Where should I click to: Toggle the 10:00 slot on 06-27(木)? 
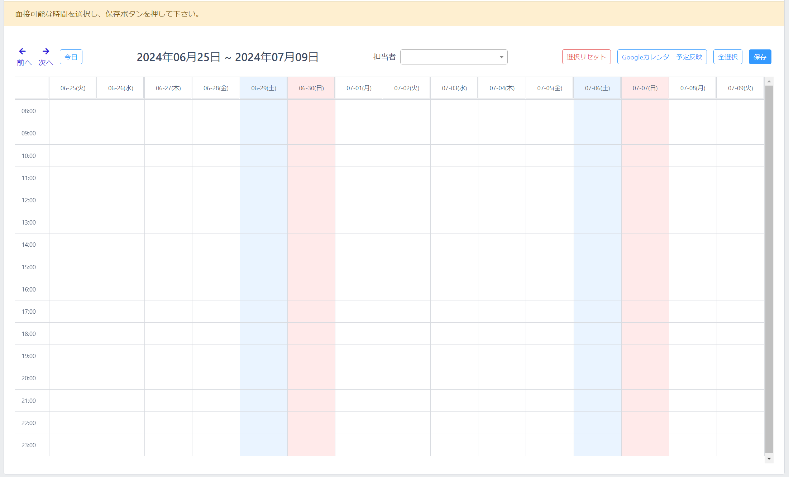pos(168,156)
